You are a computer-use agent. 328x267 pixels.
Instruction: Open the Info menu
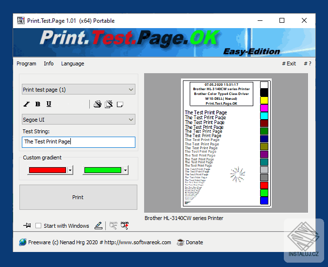pyautogui.click(x=49, y=63)
